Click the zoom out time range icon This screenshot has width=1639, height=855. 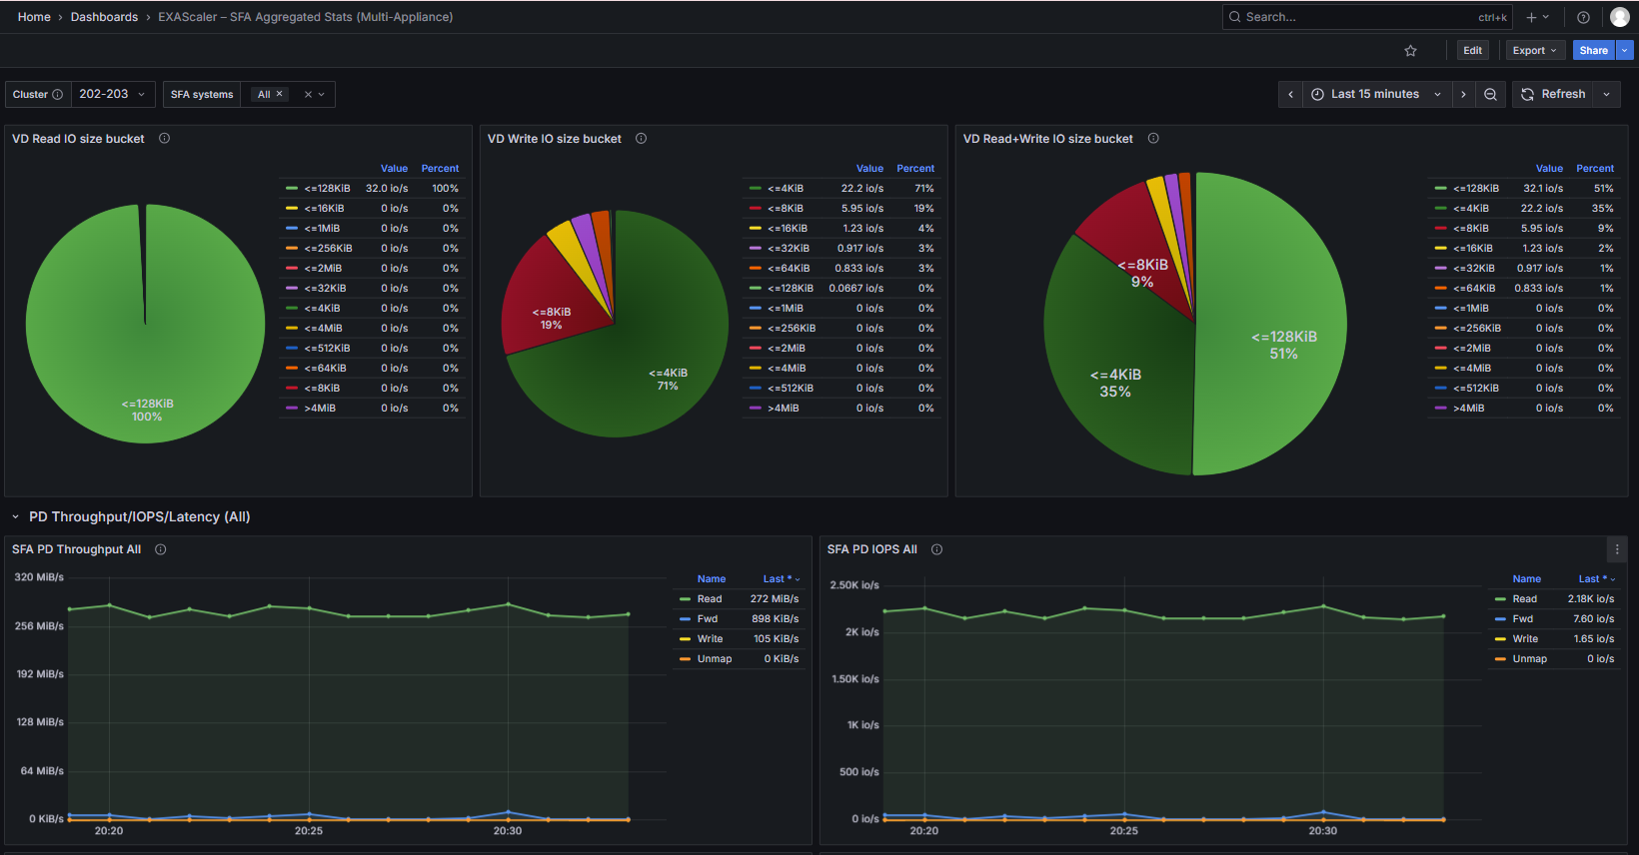pyautogui.click(x=1490, y=94)
